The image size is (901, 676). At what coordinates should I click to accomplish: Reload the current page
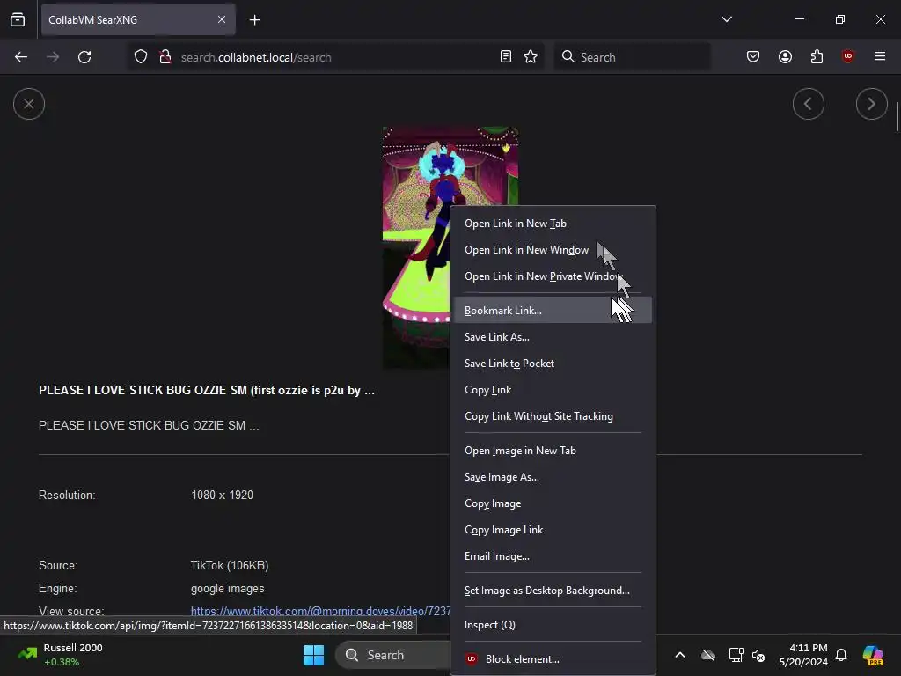pyautogui.click(x=84, y=57)
